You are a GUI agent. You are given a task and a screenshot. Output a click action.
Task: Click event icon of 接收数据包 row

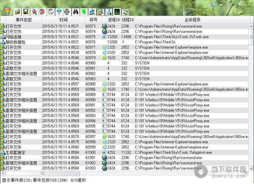(x=3, y=42)
